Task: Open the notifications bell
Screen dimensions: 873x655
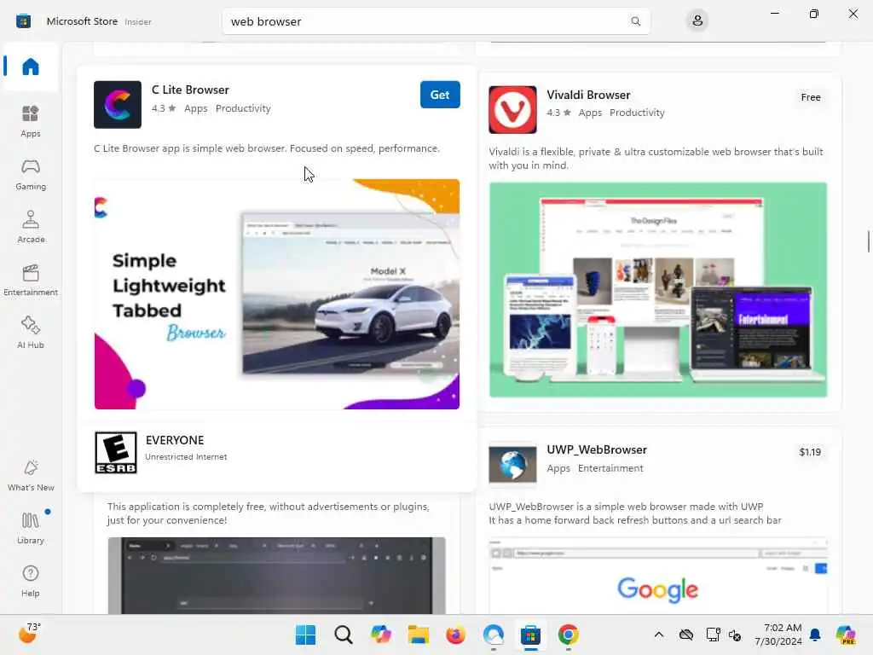Action: tap(815, 635)
